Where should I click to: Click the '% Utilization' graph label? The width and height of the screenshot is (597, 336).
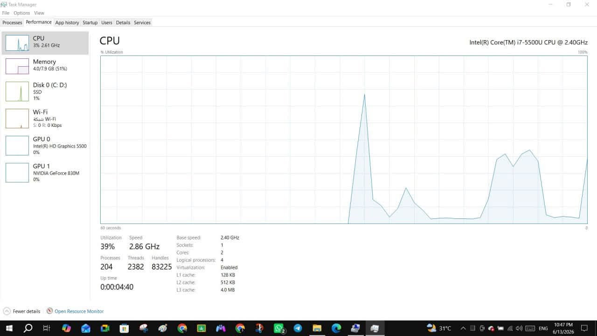point(112,52)
